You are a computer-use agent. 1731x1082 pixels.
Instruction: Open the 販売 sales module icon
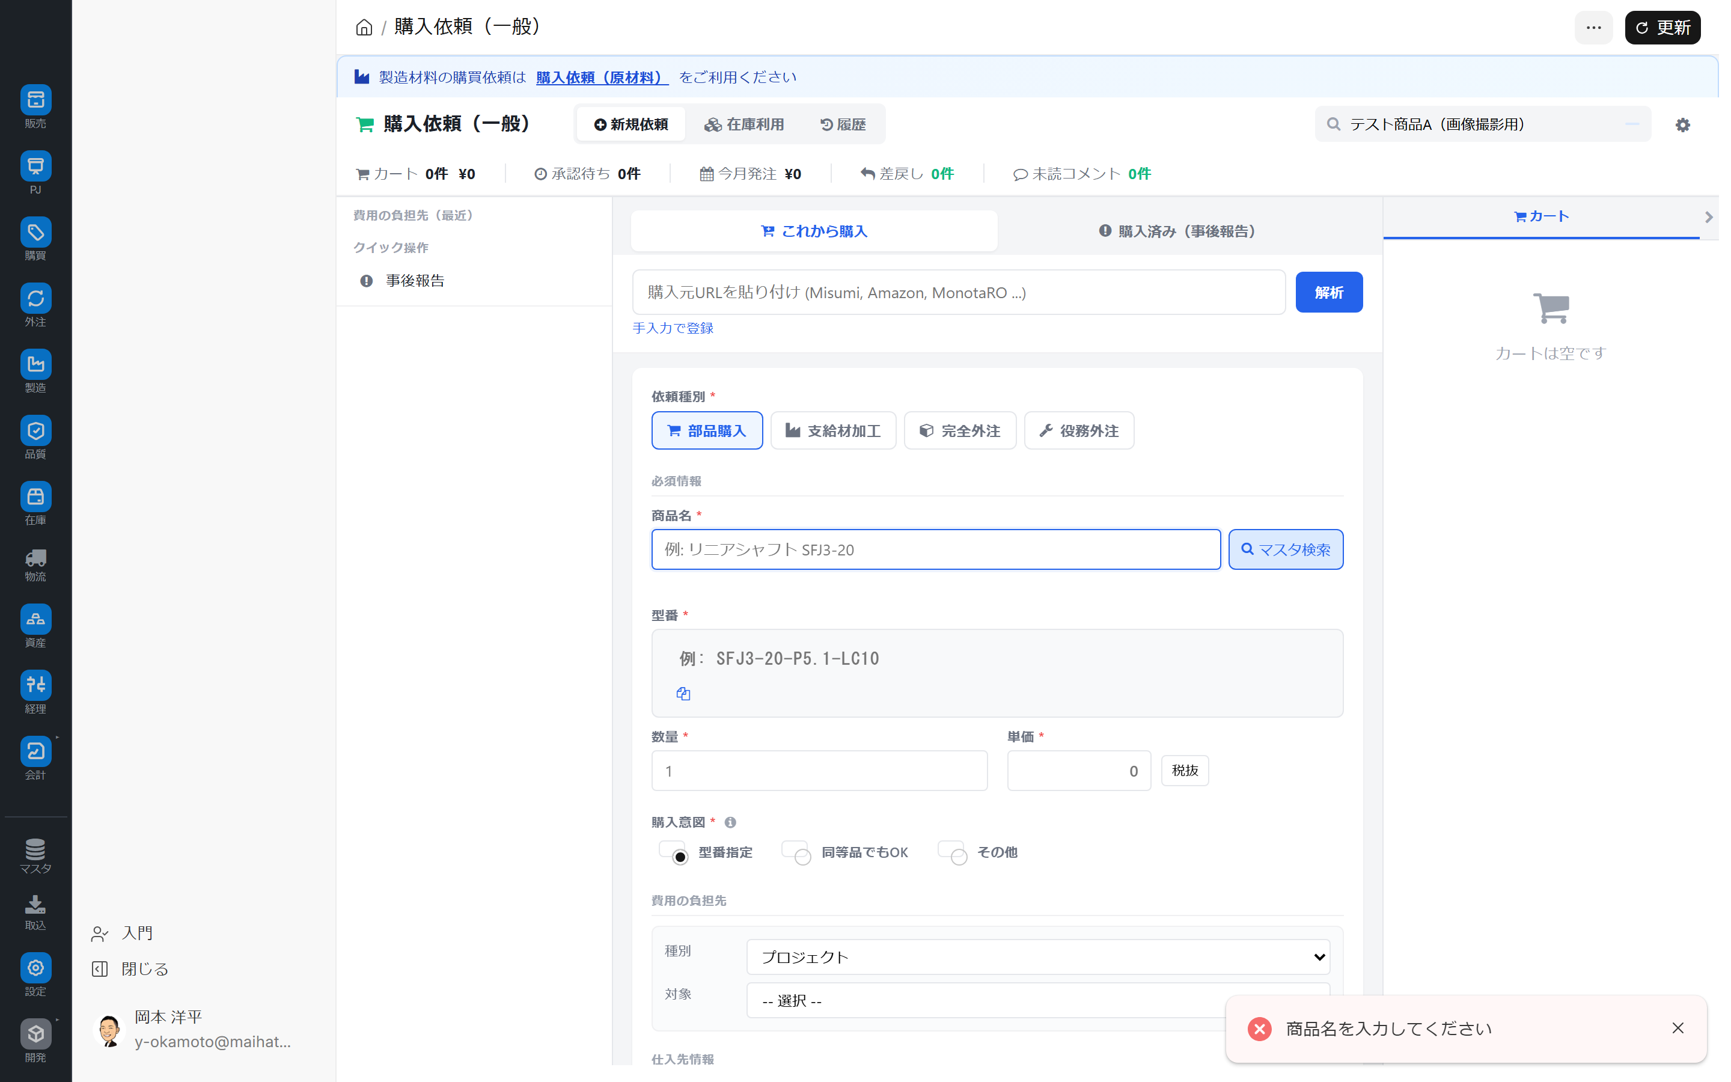(35, 100)
